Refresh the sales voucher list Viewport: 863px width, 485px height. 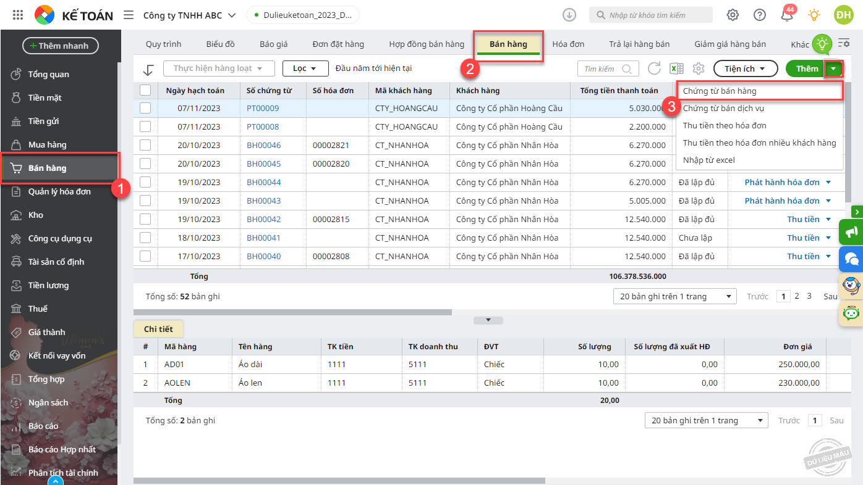654,68
